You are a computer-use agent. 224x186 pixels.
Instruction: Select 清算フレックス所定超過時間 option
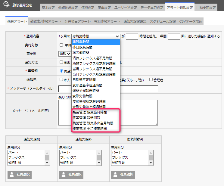tap(96, 64)
